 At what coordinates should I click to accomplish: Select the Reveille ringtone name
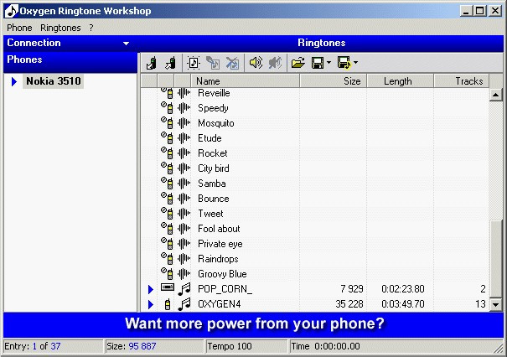pos(214,93)
